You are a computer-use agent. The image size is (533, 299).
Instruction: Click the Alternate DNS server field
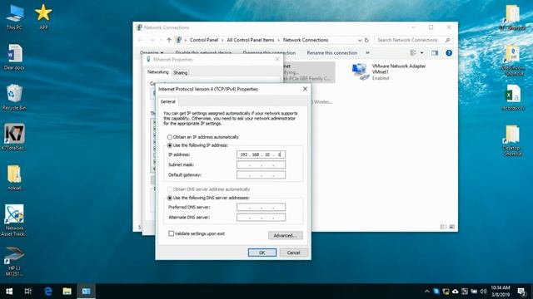coord(261,218)
